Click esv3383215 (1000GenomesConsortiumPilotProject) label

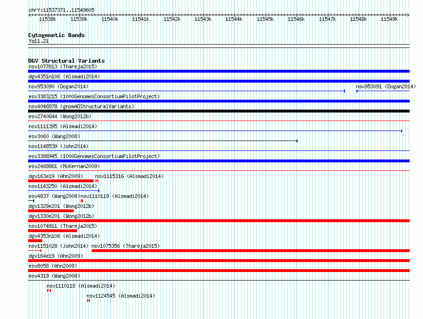click(94, 96)
